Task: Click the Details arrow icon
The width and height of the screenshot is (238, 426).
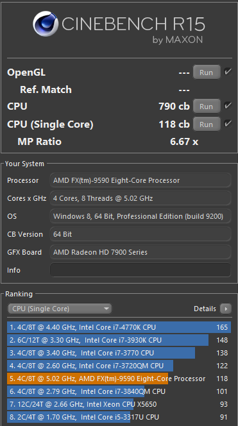Action: 226,309
